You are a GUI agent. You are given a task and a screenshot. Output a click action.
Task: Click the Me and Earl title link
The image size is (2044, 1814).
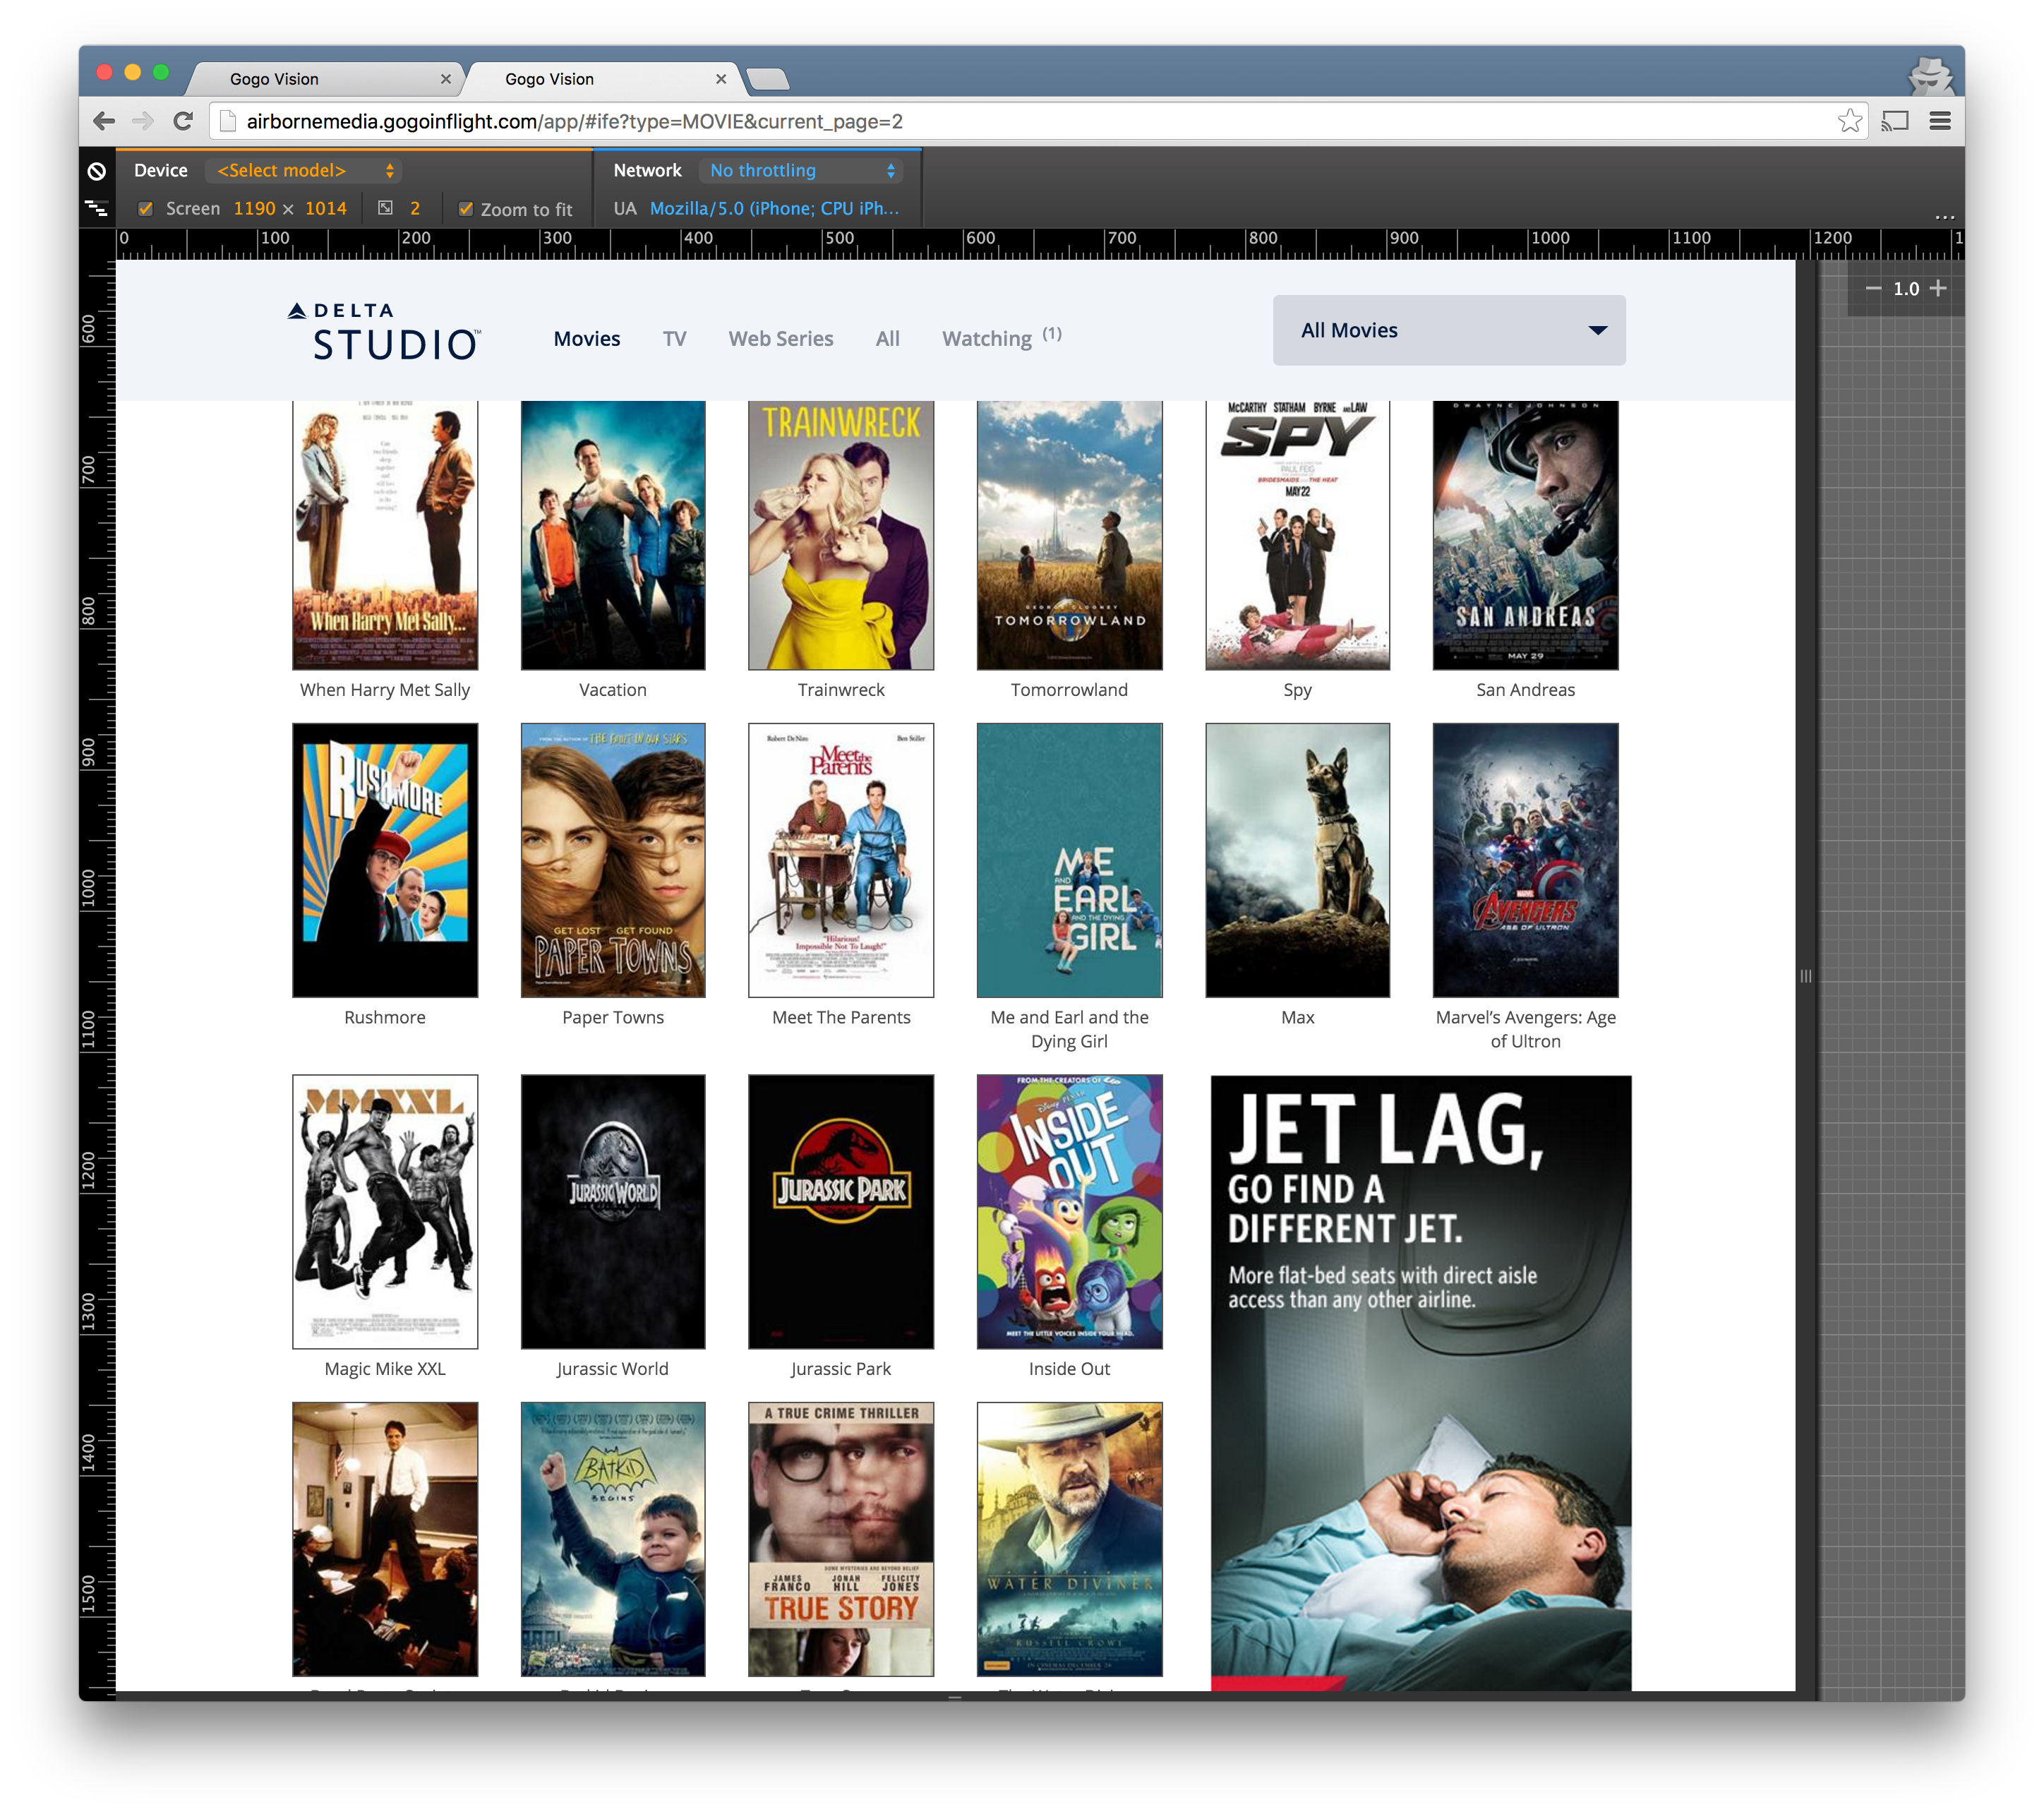click(1069, 1029)
